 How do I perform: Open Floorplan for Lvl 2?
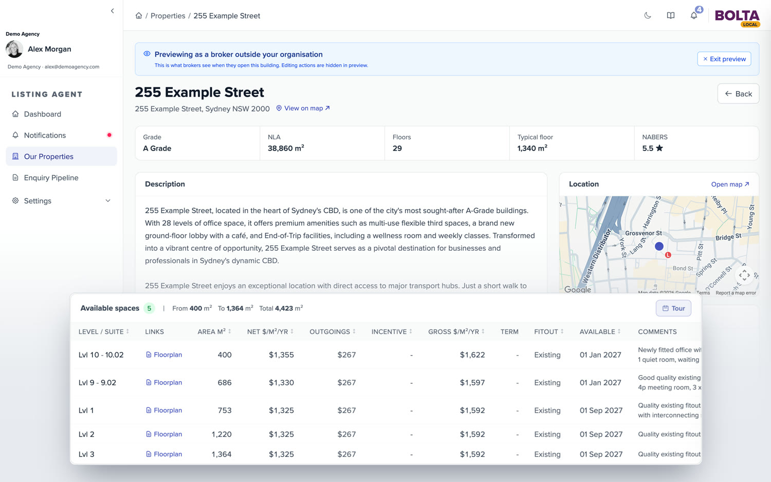pos(164,434)
